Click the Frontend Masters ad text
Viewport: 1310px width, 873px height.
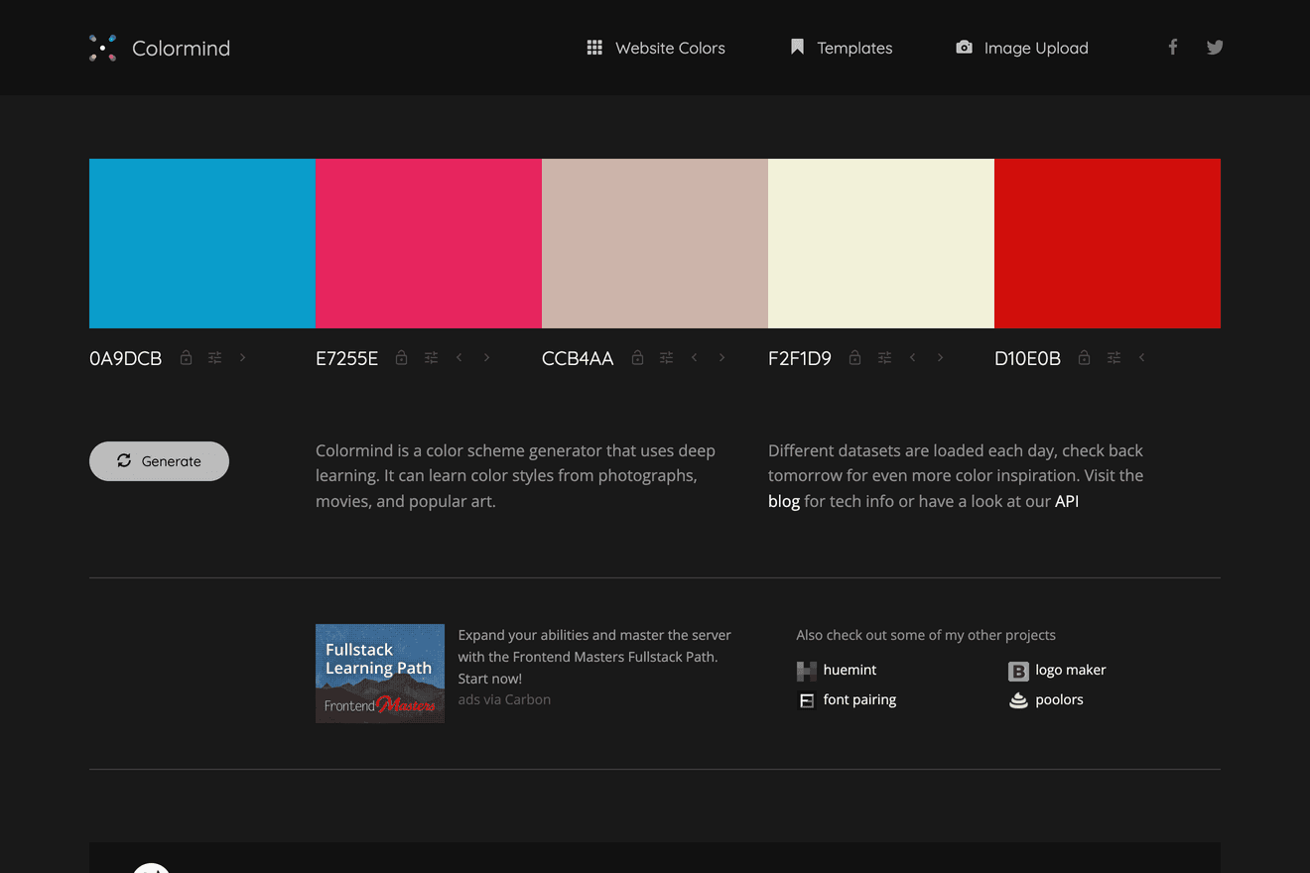point(594,657)
